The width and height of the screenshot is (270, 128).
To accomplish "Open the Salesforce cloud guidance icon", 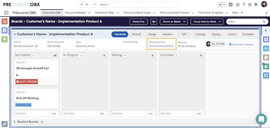I will (x=238, y=5).
